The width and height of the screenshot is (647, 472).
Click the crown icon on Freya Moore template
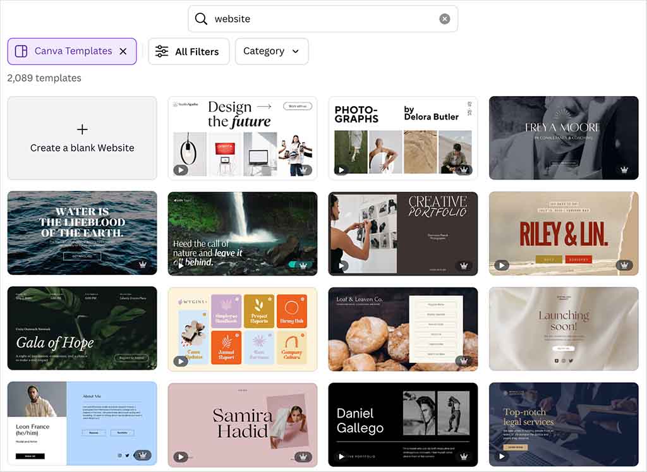tap(624, 170)
